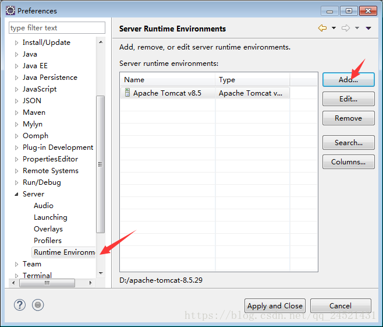Image resolution: width=383 pixels, height=327 pixels.
Task: Click the Edit... button
Action: (348, 99)
